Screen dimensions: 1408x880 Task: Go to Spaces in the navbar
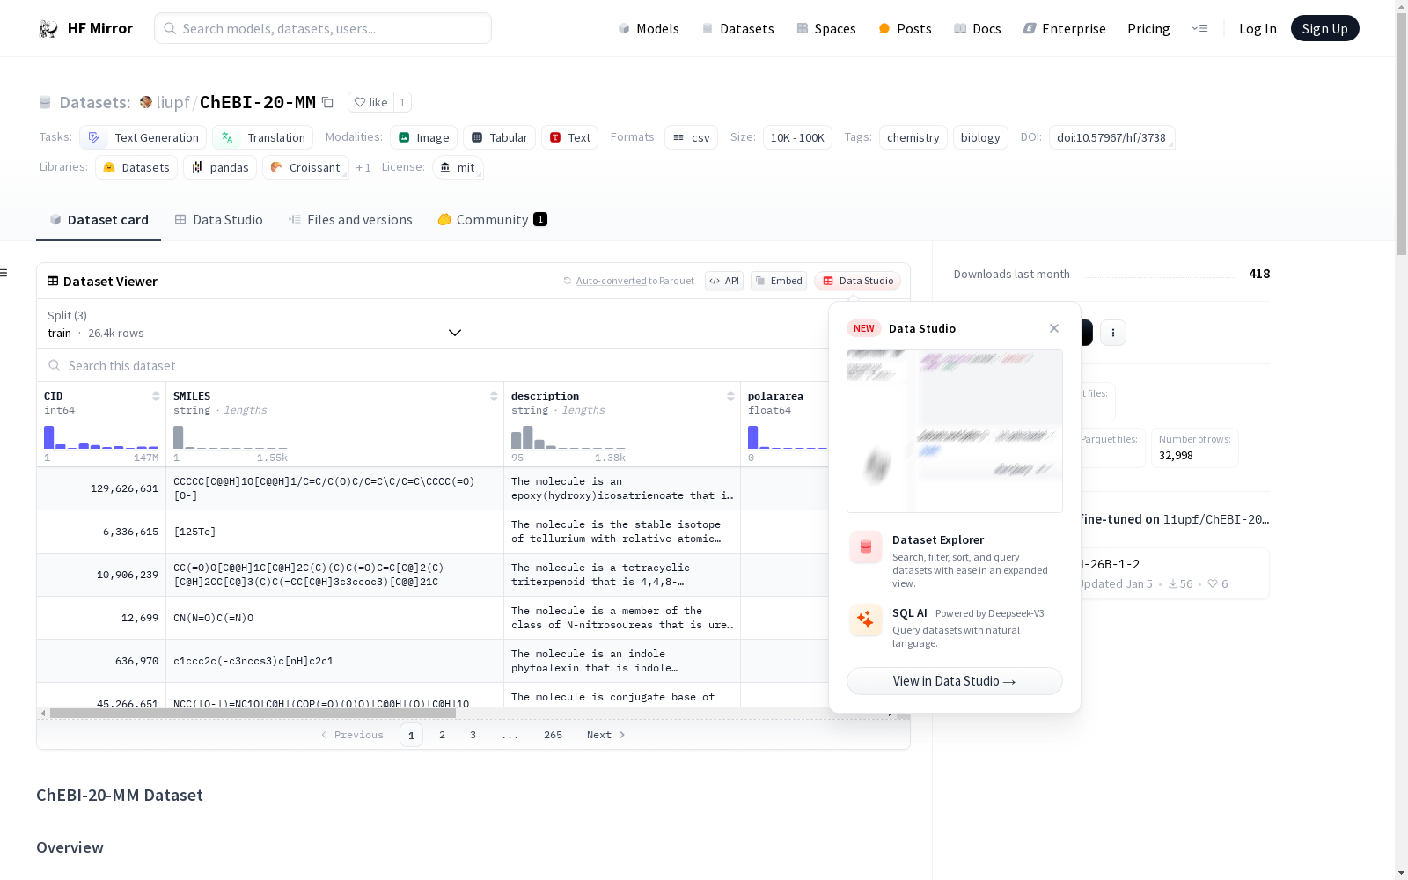pyautogui.click(x=825, y=29)
